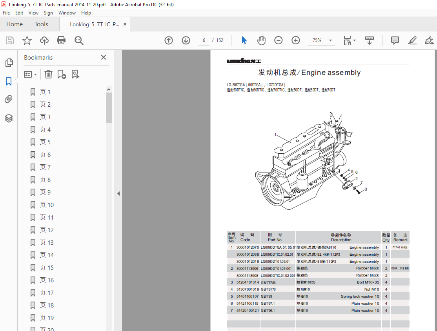Zoom in with plus button
The height and width of the screenshot is (331, 437).
coord(296,40)
